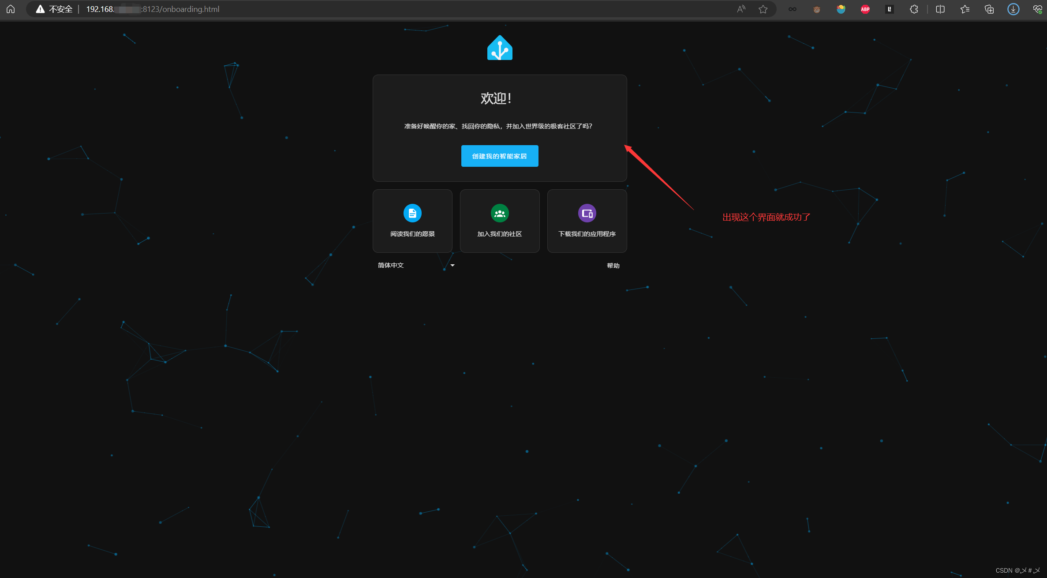Click the blue document vision icon
Viewport: 1047px width, 578px height.
click(412, 214)
